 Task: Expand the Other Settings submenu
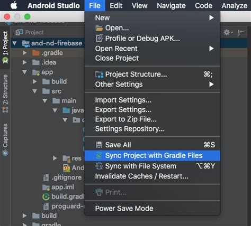pyautogui.click(x=153, y=84)
